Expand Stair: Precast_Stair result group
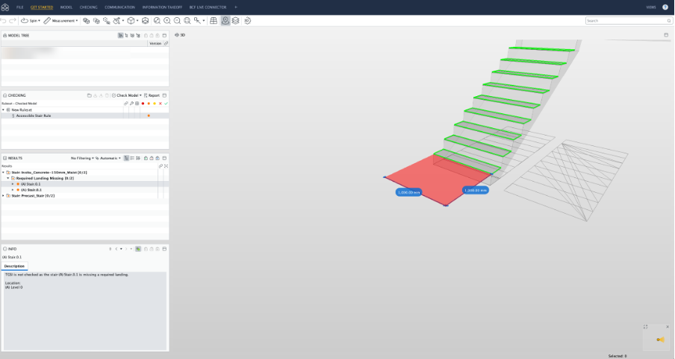The width and height of the screenshot is (675, 359). pyautogui.click(x=4, y=196)
